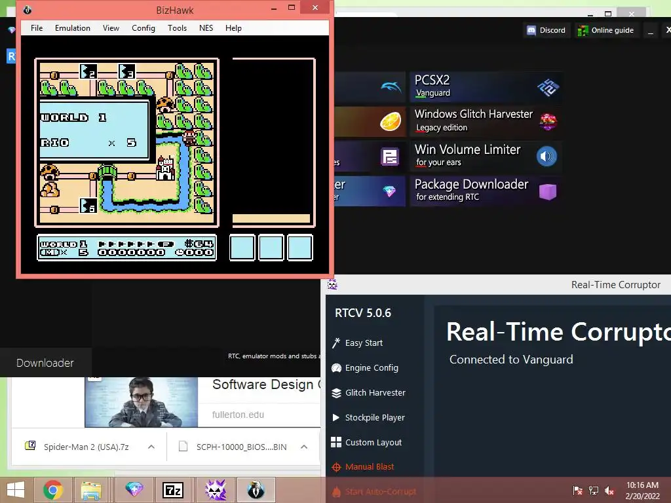Click the Engine Config gauge icon

click(x=336, y=368)
